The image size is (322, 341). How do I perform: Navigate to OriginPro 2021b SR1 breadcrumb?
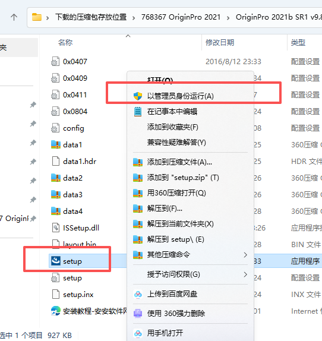coord(279,17)
